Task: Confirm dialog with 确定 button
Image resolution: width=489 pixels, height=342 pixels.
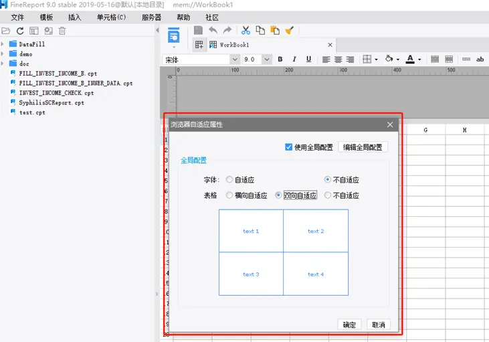Action: [349, 325]
